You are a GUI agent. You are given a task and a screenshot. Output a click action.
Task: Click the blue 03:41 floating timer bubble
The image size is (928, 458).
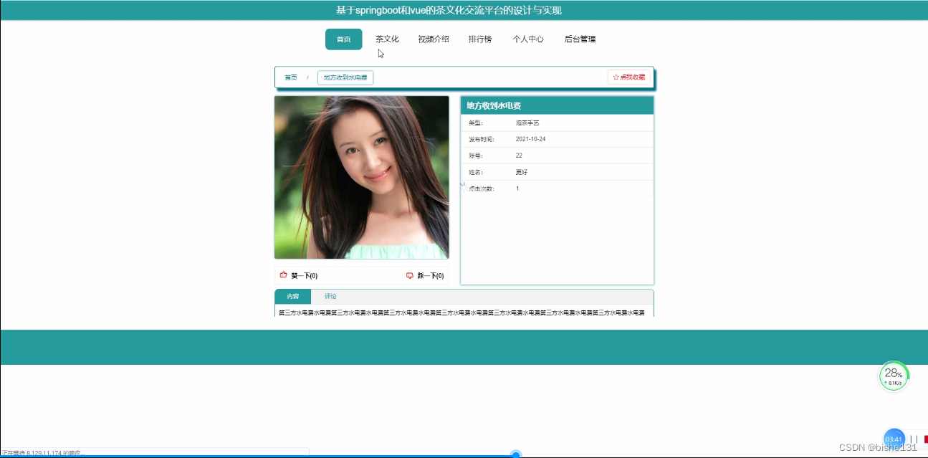click(893, 438)
